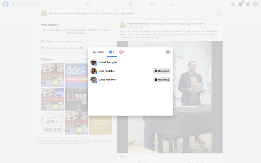
Task: Click the Prezentacja section heading
Action: (x=49, y=25)
